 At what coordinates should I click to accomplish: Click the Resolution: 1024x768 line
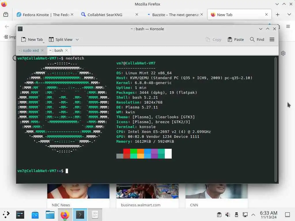[139, 102]
